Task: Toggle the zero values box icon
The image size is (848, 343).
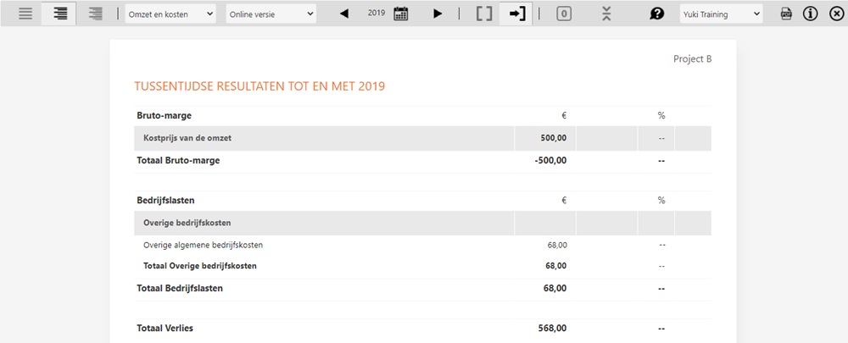Action: coord(565,14)
